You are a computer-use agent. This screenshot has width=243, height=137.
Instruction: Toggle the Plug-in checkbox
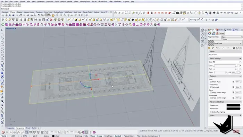pos(222,39)
